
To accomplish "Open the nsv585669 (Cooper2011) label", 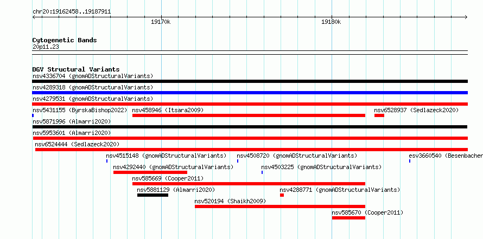I will tap(168, 178).
